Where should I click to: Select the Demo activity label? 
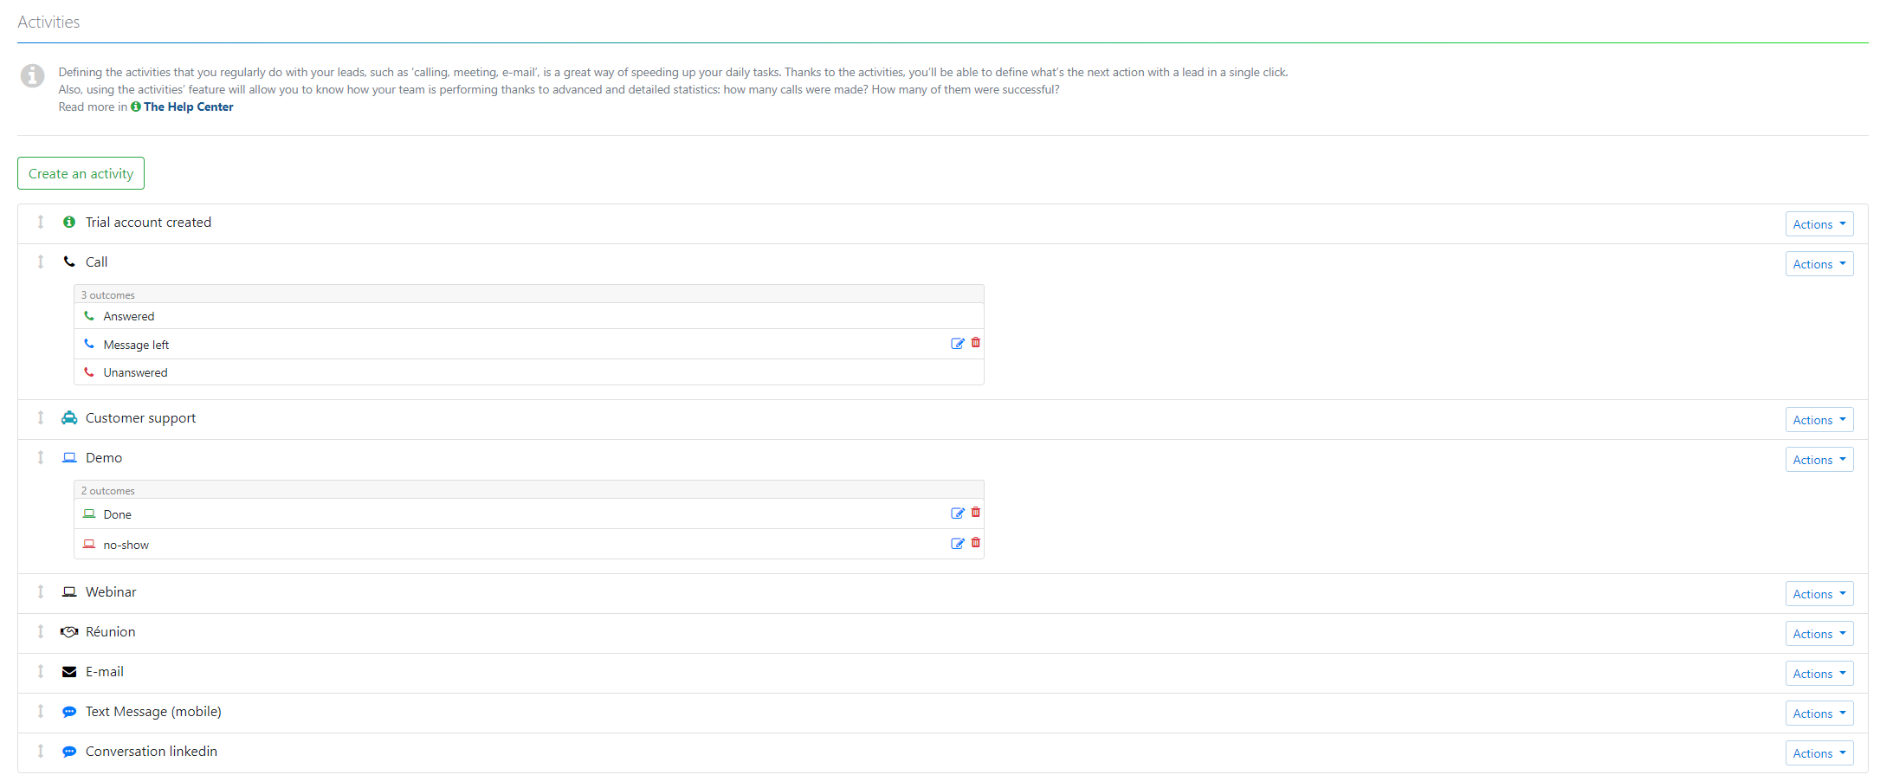click(104, 458)
